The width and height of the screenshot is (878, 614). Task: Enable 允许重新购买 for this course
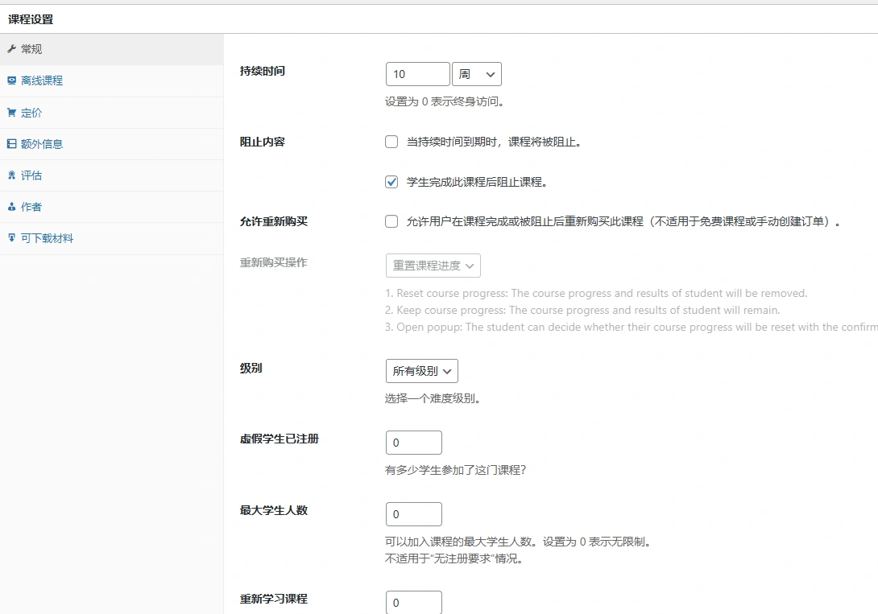[x=391, y=221]
